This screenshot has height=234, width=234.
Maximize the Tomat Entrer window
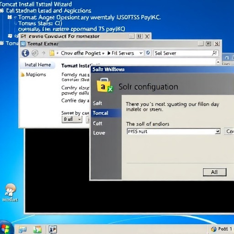(208, 44)
